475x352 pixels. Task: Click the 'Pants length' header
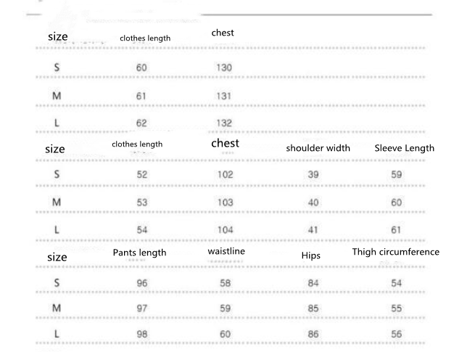139,253
